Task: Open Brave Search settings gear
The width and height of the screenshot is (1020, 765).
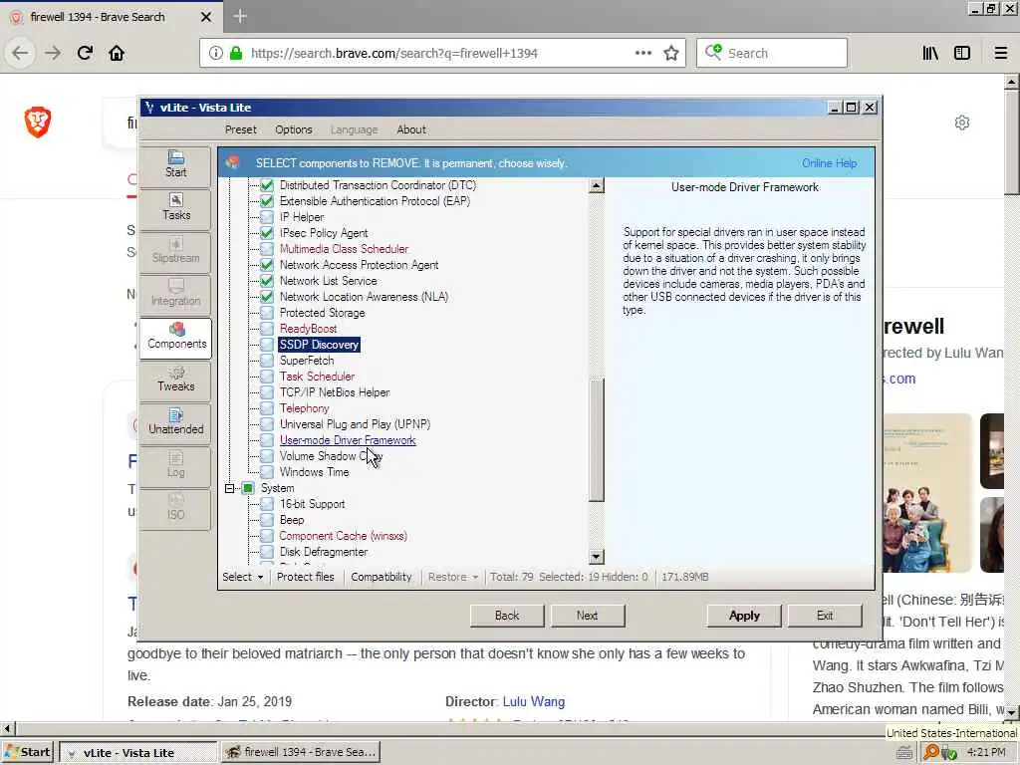Action: pyautogui.click(x=962, y=123)
